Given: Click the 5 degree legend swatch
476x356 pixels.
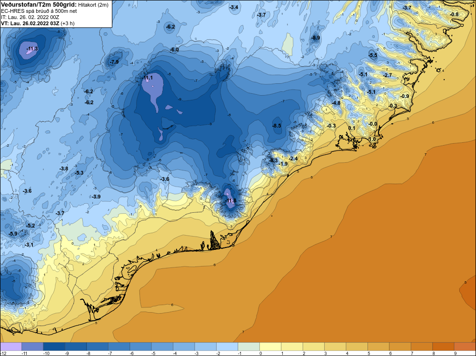Looking at the screenshot, I should (378, 346).
